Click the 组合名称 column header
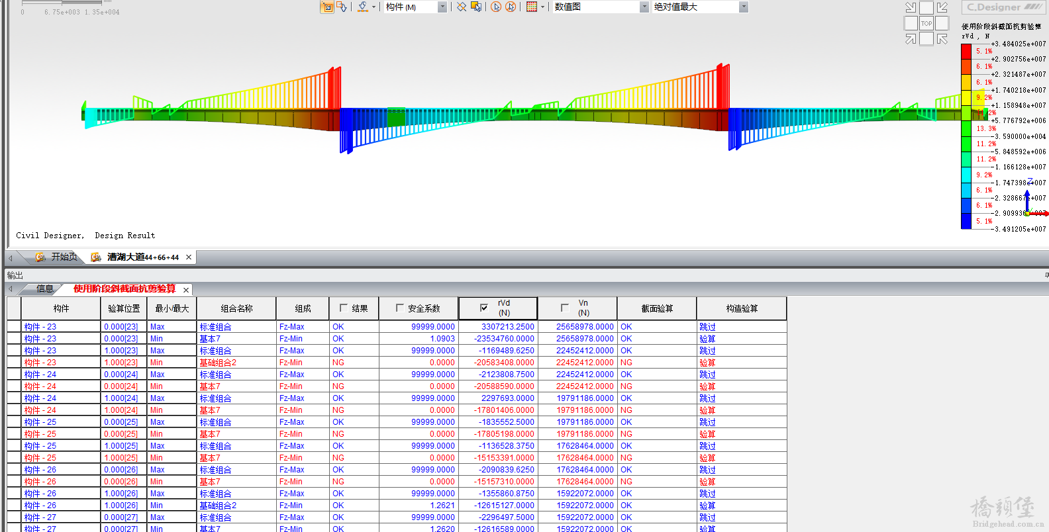Image resolution: width=1049 pixels, height=532 pixels. click(236, 308)
